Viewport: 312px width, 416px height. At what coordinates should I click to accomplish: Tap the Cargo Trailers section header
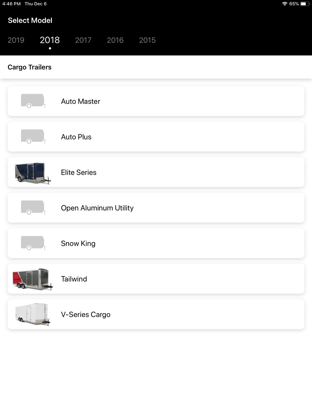(30, 67)
